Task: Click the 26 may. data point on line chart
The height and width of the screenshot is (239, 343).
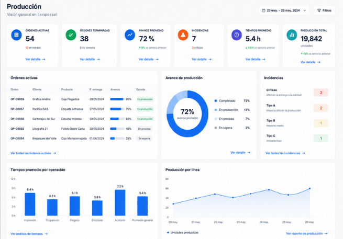Action: pyautogui.click(x=310, y=188)
